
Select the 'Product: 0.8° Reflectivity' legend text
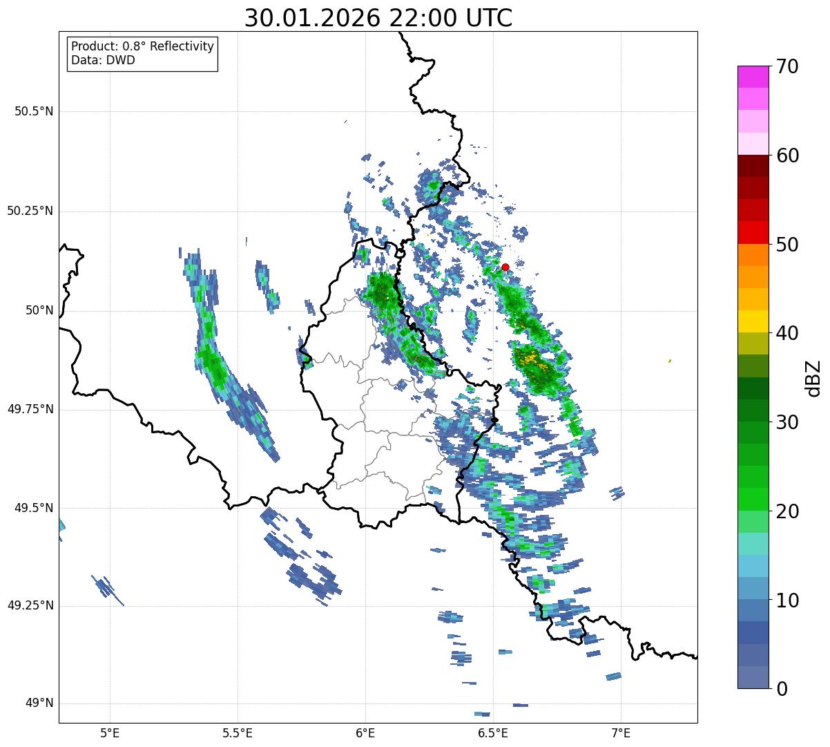click(143, 46)
